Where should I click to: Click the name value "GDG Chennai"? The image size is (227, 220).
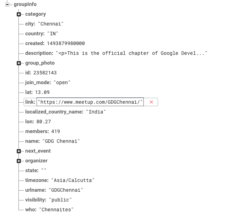61,141
